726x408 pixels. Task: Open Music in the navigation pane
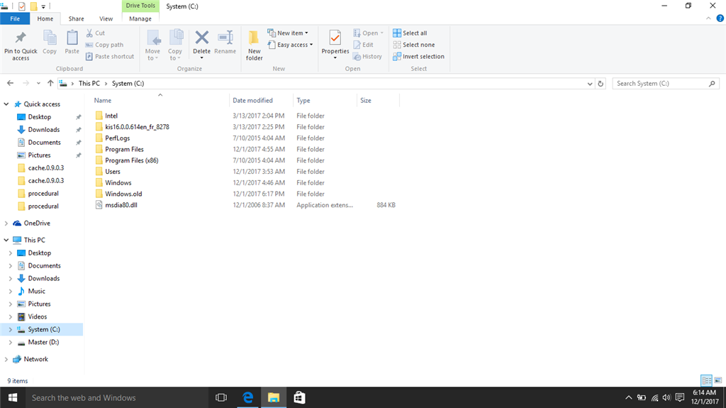pyautogui.click(x=37, y=291)
